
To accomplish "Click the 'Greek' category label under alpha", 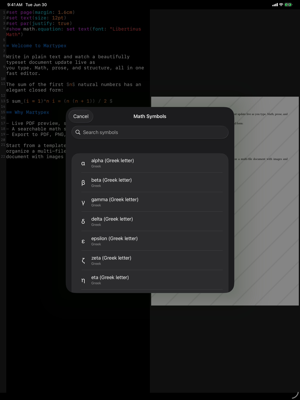I will [96, 166].
